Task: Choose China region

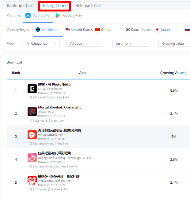Action: pyautogui.click(x=105, y=30)
